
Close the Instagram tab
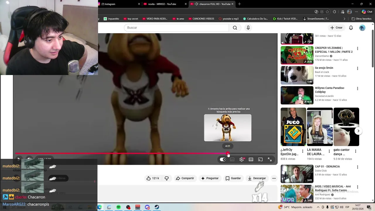[x=139, y=4]
